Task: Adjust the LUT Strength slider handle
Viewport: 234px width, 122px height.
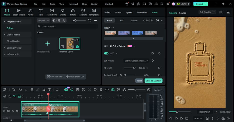Action: 134,68
